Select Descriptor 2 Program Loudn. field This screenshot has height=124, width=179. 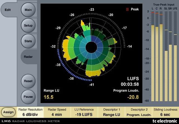[x=139, y=112]
